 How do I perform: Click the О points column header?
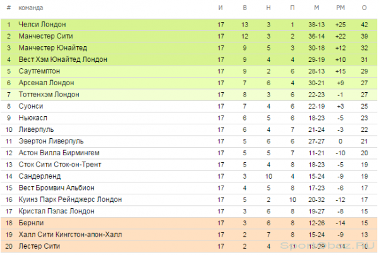[x=364, y=8]
